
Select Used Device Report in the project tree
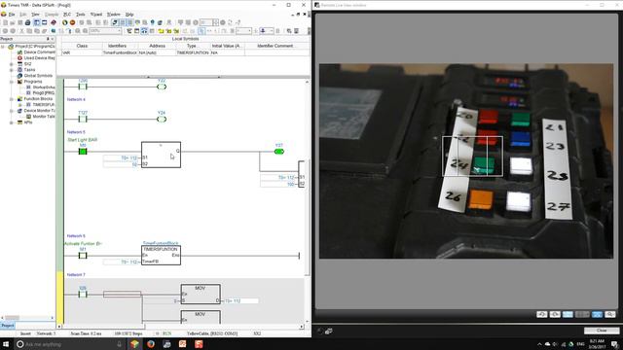pos(39,58)
